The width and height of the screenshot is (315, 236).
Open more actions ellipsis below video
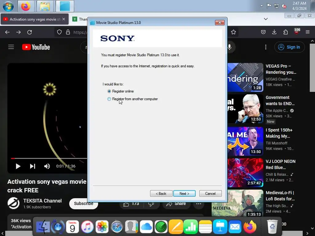199,204
